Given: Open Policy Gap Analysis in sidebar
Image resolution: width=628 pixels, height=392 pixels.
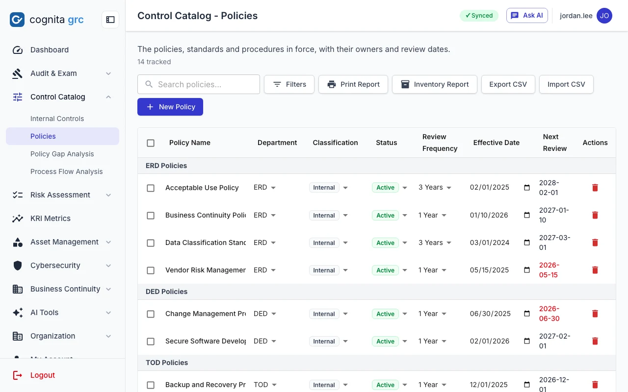Looking at the screenshot, I should tap(62, 154).
